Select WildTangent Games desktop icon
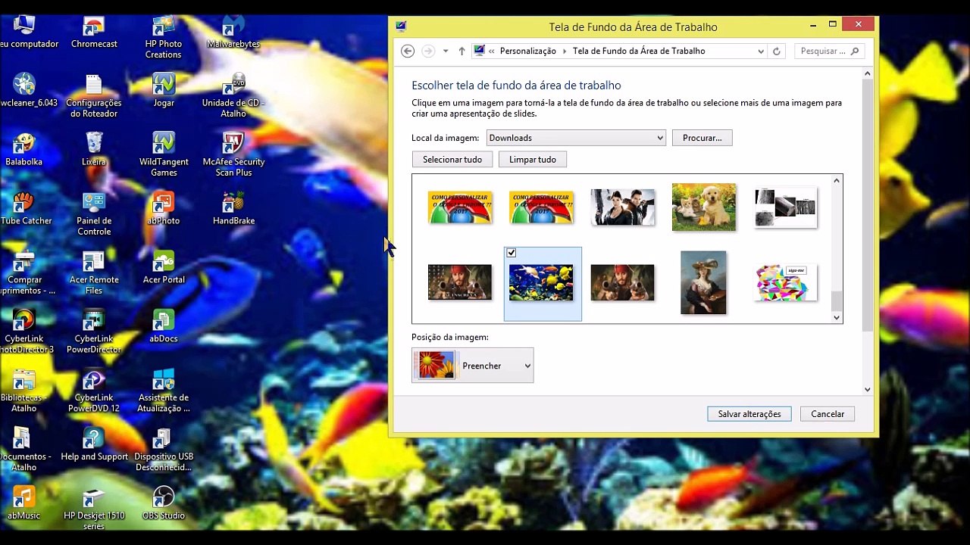Image resolution: width=970 pixels, height=545 pixels. 164,155
